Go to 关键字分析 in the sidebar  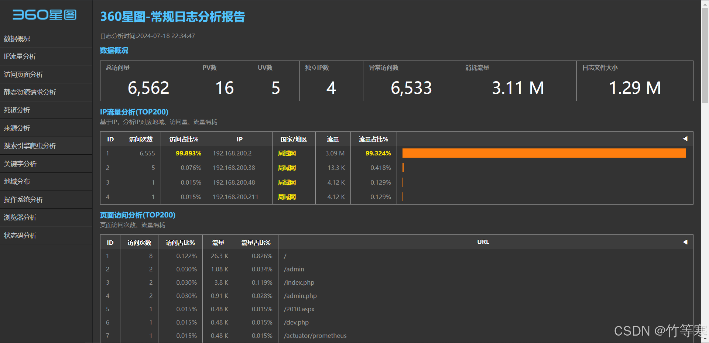(46, 164)
